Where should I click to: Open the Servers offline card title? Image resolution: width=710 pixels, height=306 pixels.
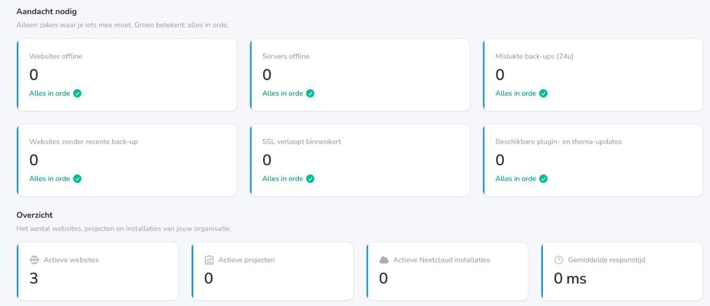point(286,56)
